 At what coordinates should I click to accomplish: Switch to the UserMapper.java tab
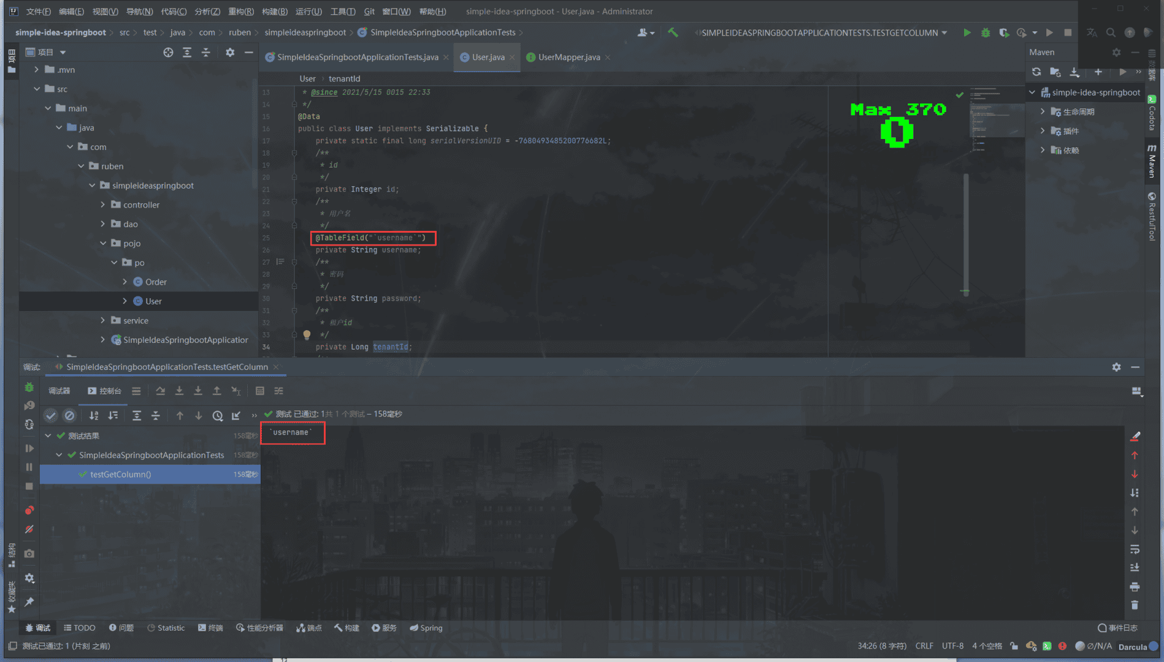tap(569, 57)
